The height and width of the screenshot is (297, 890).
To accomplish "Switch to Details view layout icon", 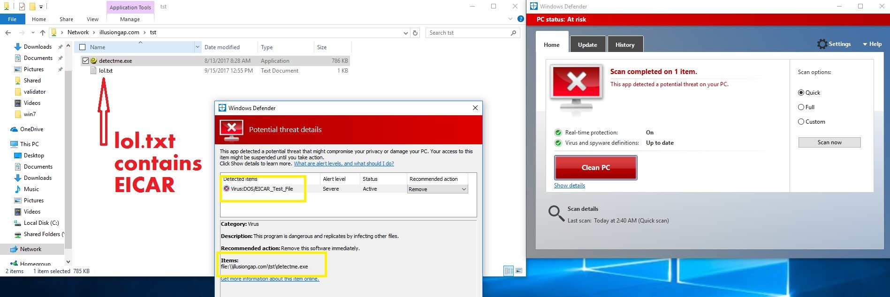I will click(x=509, y=271).
